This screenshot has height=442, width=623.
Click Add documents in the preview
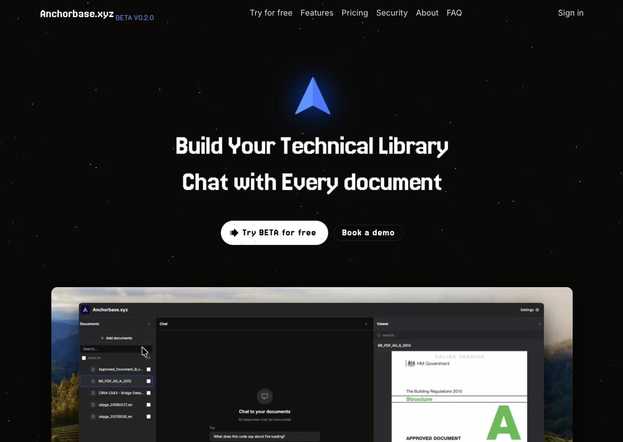pyautogui.click(x=116, y=338)
